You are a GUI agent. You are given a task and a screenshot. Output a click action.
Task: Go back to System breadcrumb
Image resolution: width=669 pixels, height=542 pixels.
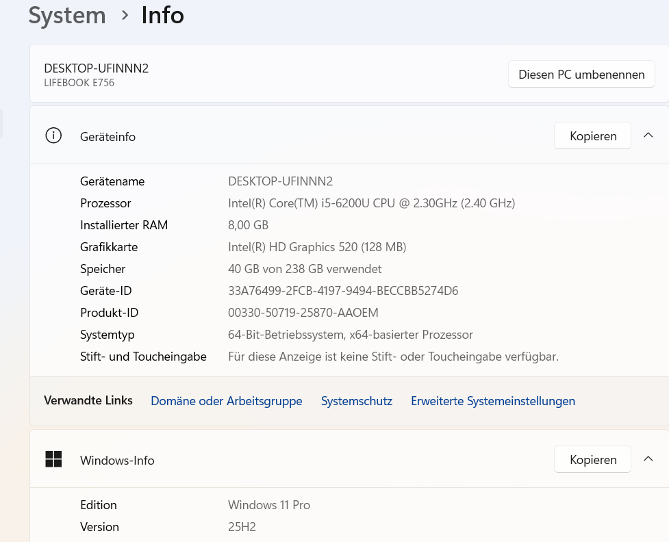point(67,15)
